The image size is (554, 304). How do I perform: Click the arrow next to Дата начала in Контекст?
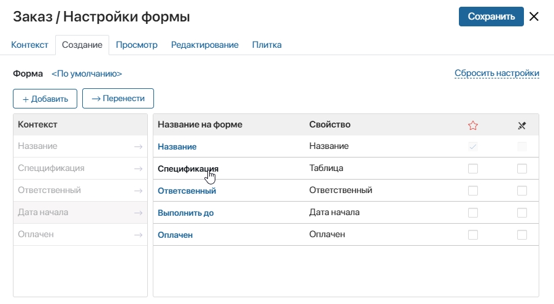pyautogui.click(x=138, y=213)
